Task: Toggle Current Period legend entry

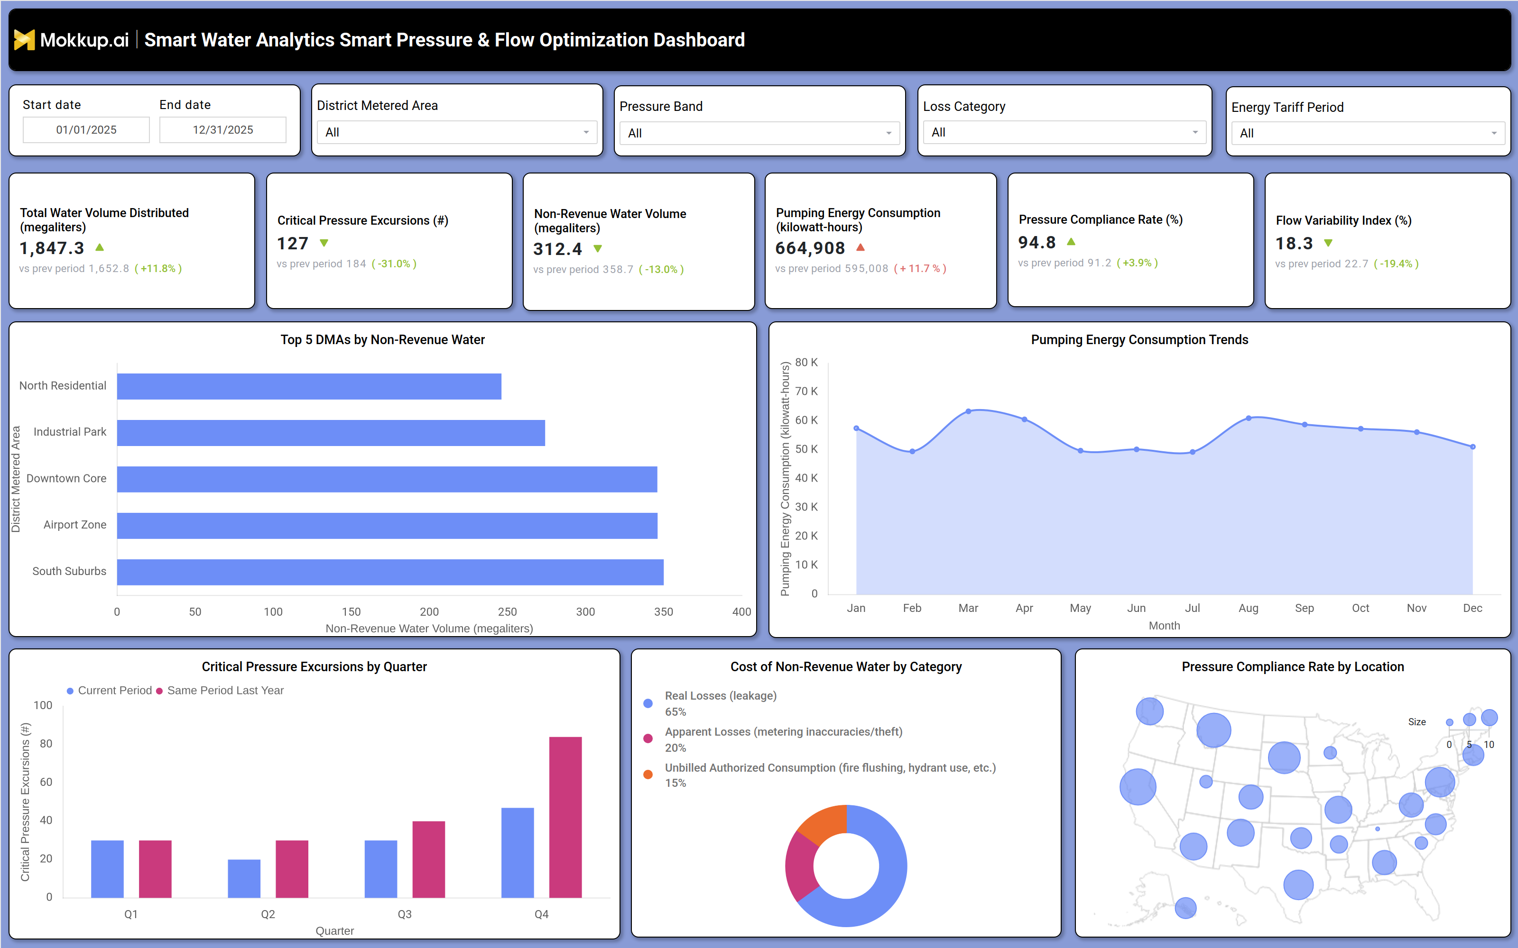Action: (x=109, y=690)
